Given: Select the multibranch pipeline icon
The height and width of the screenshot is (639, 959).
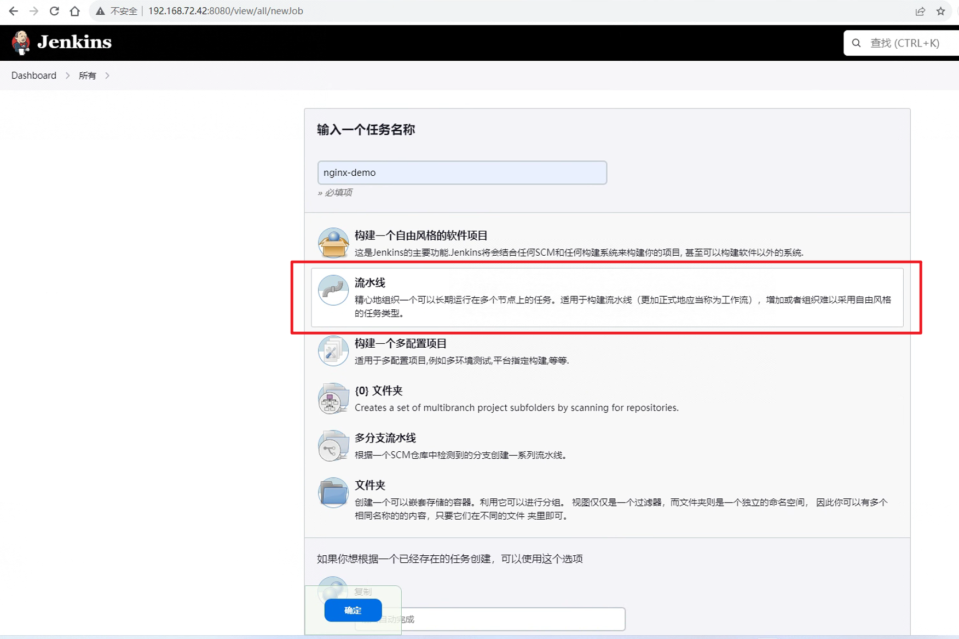Looking at the screenshot, I should (333, 446).
